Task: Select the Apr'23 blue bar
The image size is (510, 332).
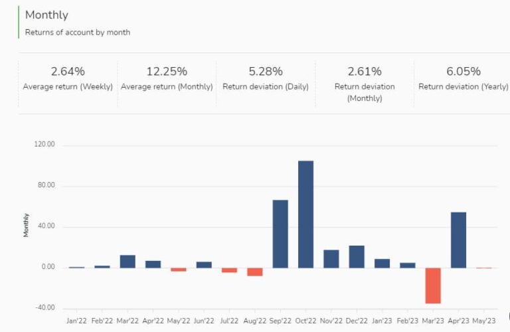Action: pos(458,240)
